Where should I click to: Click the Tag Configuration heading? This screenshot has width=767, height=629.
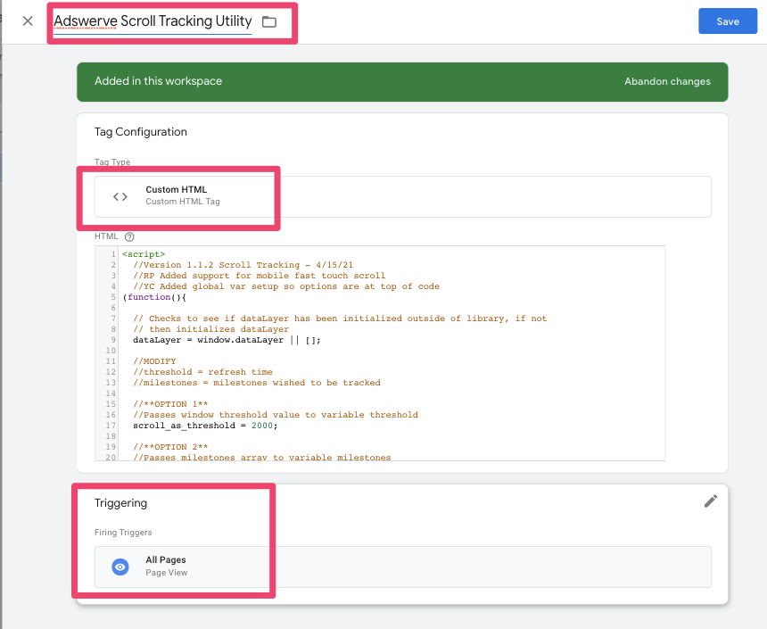[140, 132]
